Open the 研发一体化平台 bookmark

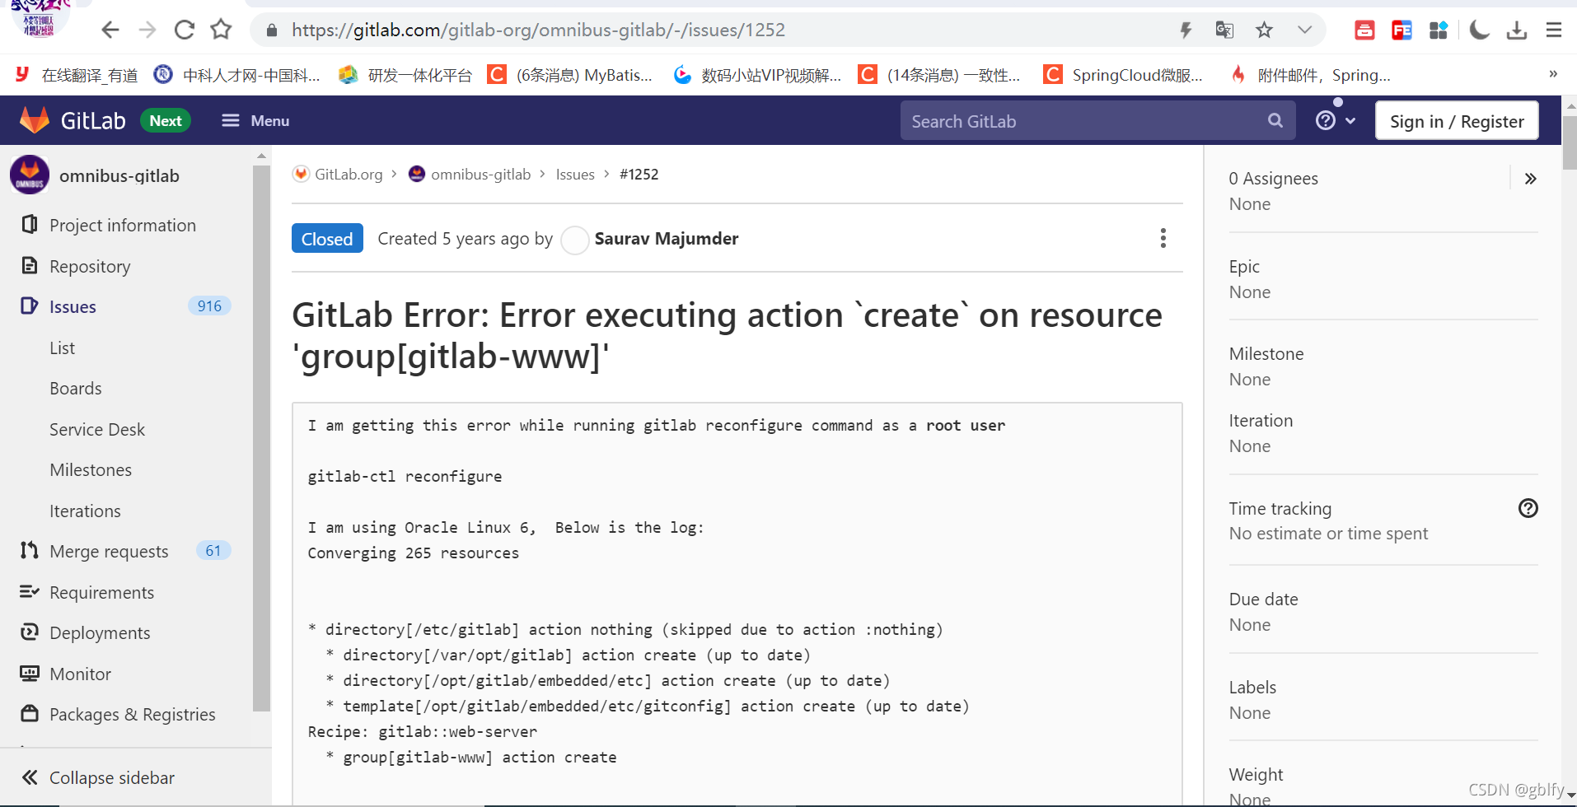[405, 75]
